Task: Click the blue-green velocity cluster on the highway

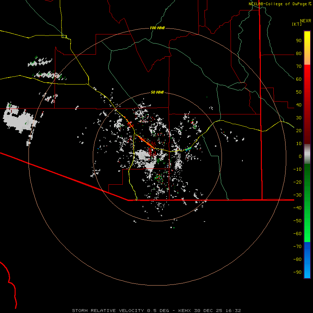Action: coord(188,149)
